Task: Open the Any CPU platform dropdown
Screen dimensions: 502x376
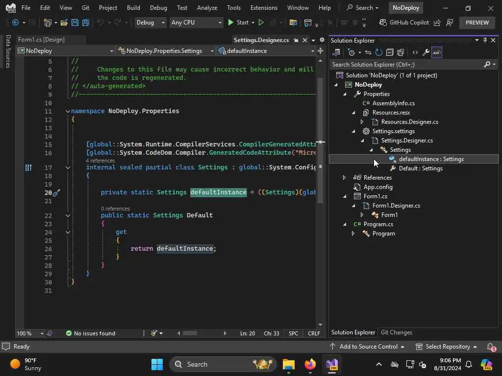Action: 196,23
